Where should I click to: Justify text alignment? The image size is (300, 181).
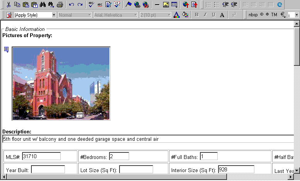pyautogui.click(x=271, y=4)
